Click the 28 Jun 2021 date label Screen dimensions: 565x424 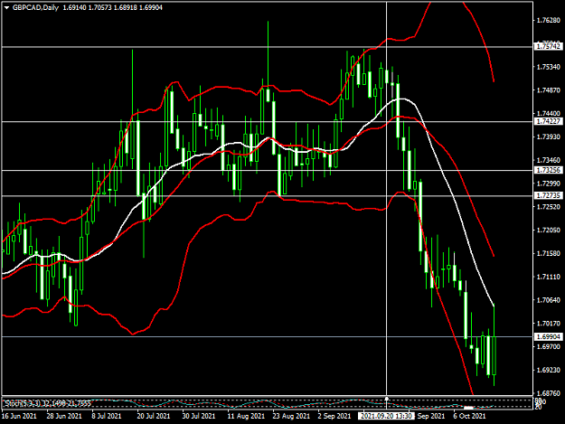tap(64, 416)
